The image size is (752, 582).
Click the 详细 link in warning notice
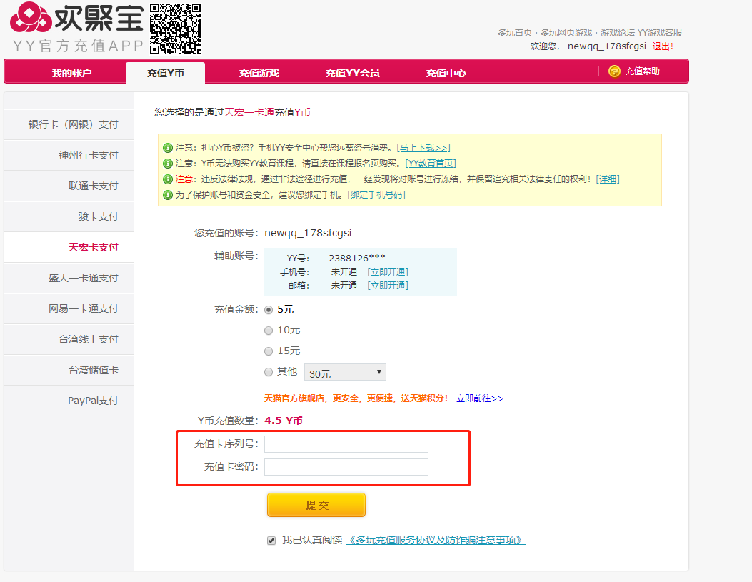[608, 179]
